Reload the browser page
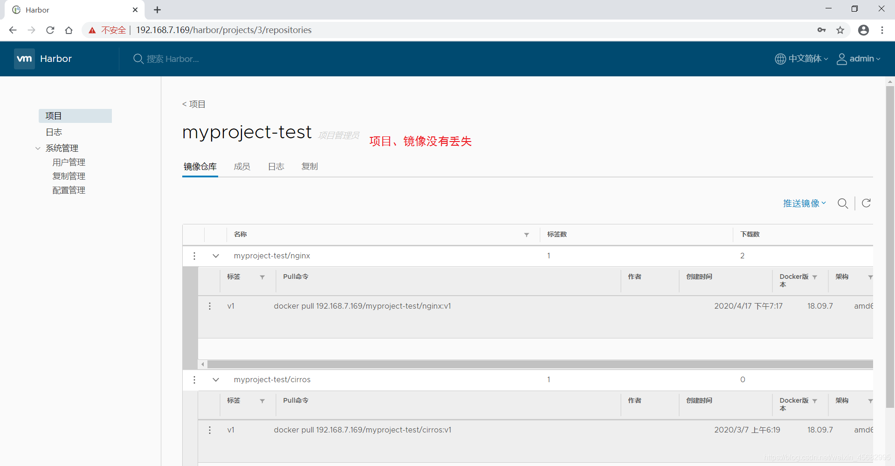Viewport: 895px width, 466px height. coord(50,30)
